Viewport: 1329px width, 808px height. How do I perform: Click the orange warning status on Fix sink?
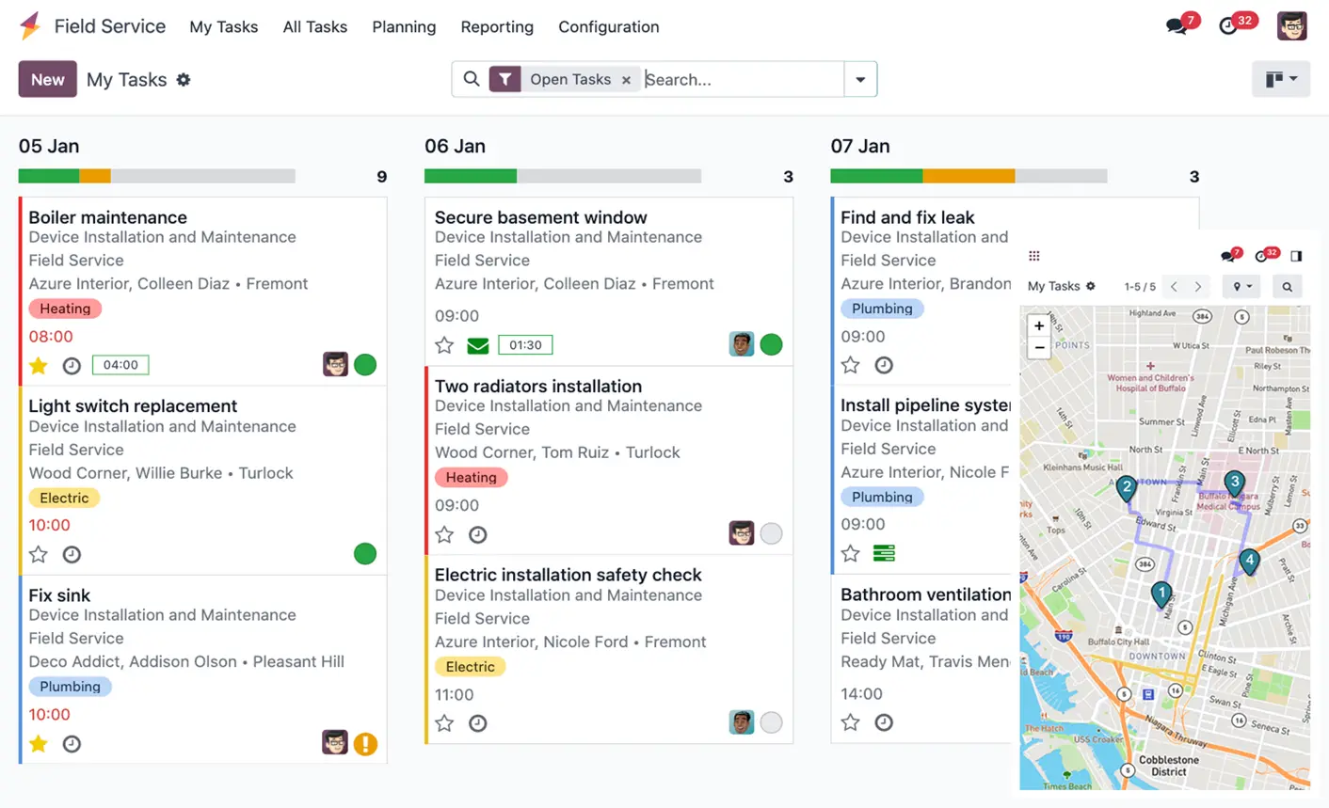tap(365, 744)
